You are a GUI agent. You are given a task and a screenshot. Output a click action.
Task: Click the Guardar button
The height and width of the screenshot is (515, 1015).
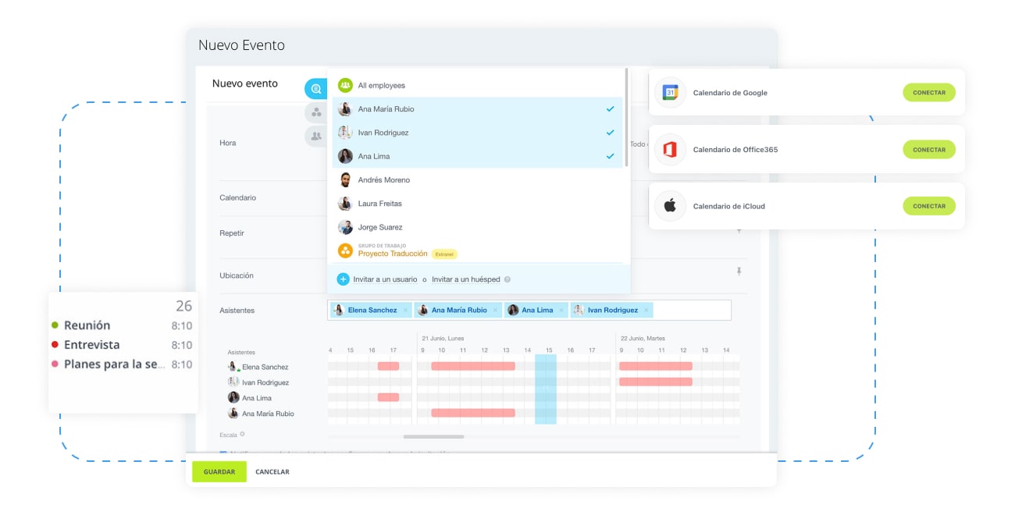[x=219, y=472]
